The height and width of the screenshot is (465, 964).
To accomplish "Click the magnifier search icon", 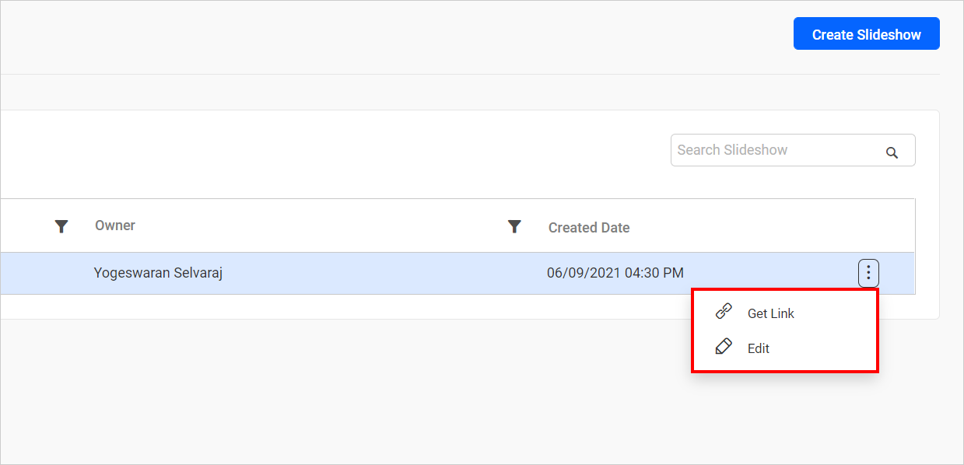I will tap(892, 152).
